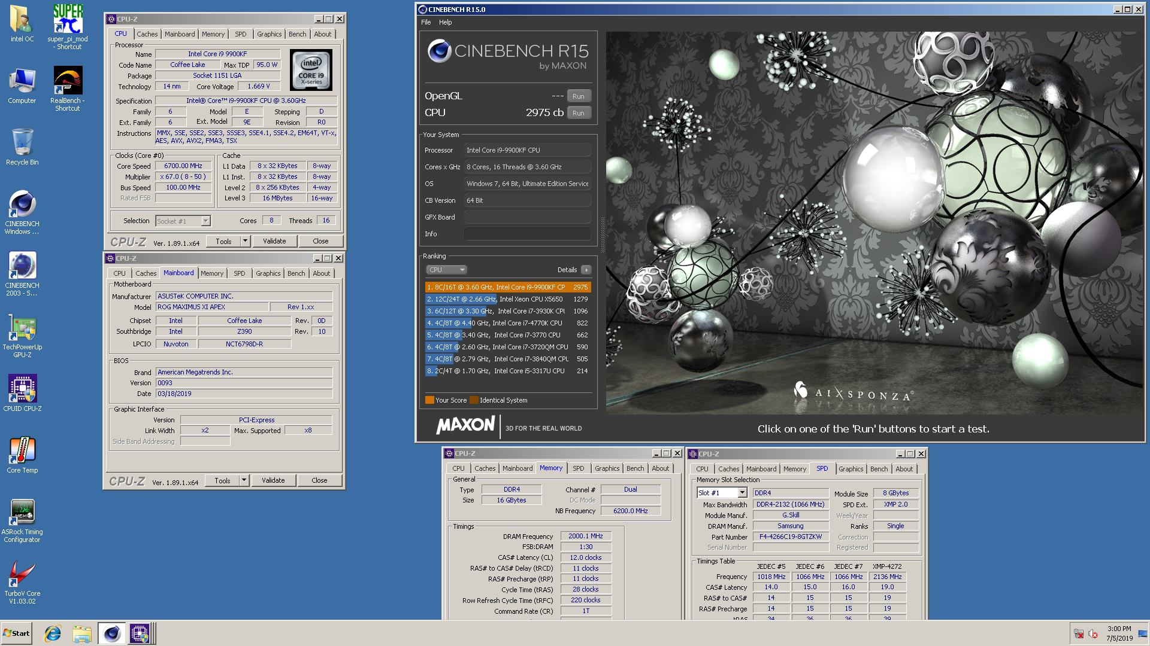This screenshot has height=646, width=1150.
Task: Open Tools dropdown arrow in Mainboard CPU-Z
Action: 244,480
